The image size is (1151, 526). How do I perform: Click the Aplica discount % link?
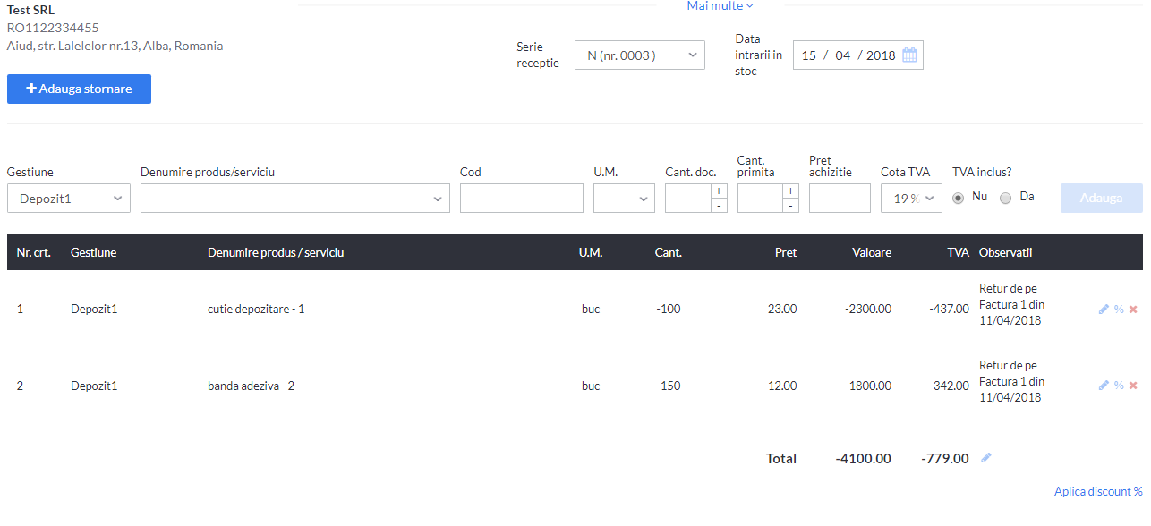click(x=1098, y=491)
